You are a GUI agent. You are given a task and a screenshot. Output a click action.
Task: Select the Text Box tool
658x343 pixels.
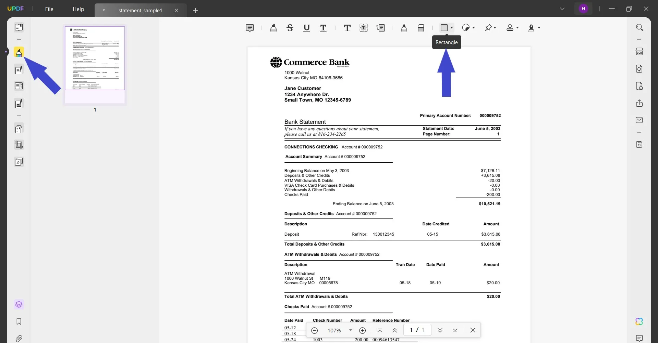[x=364, y=28]
